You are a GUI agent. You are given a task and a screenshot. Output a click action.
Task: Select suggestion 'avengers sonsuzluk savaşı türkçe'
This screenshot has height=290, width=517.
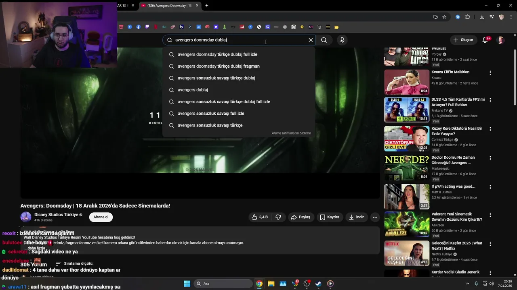click(x=239, y=125)
